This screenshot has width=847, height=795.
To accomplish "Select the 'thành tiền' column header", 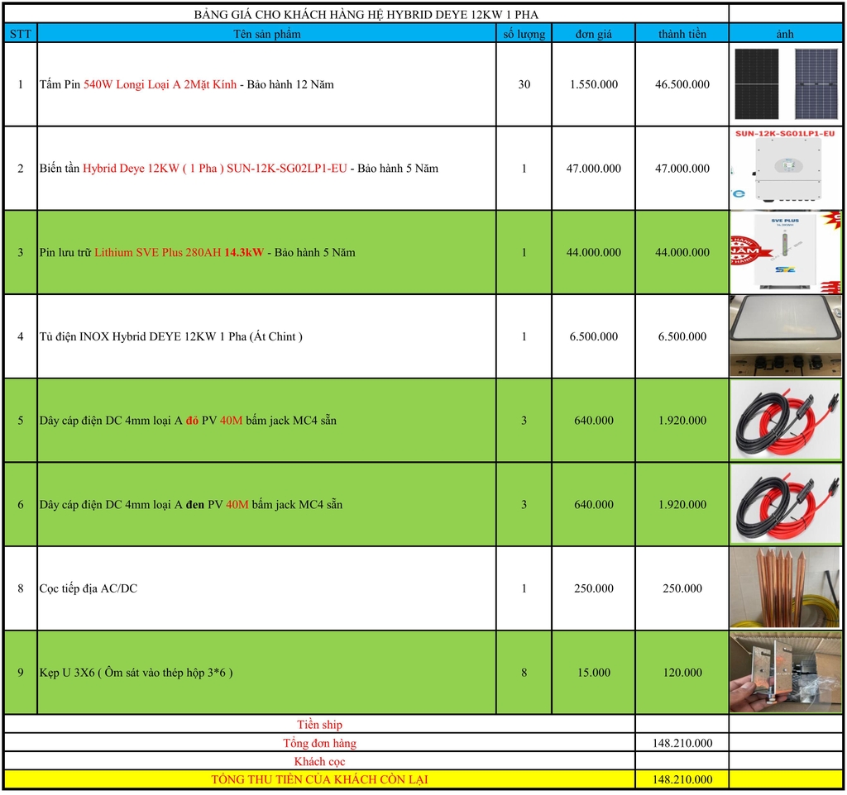I will click(682, 34).
